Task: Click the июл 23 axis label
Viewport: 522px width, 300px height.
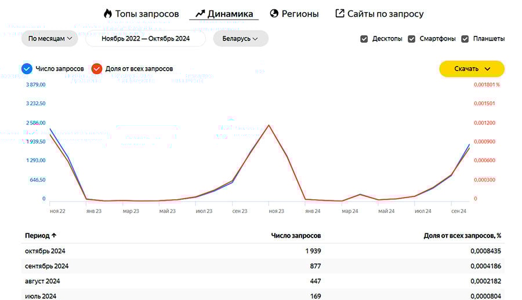Action: click(x=204, y=211)
